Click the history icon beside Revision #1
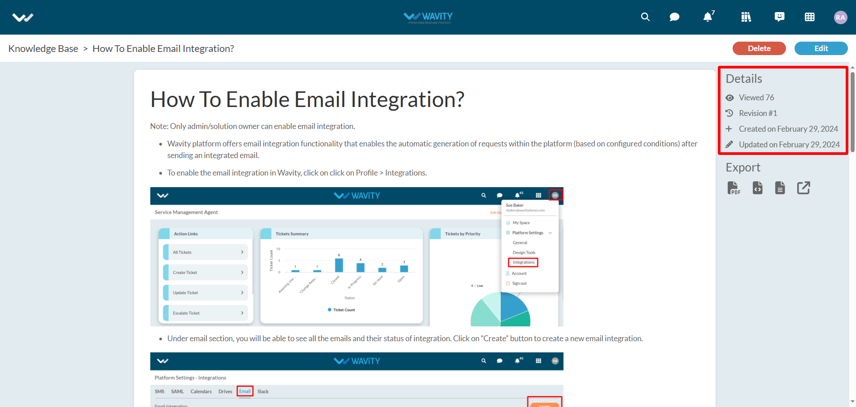Image resolution: width=856 pixels, height=407 pixels. click(729, 113)
